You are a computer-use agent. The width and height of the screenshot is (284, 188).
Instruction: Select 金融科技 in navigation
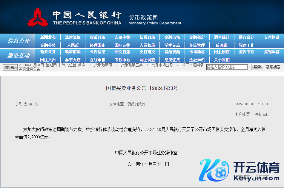click(x=48, y=45)
